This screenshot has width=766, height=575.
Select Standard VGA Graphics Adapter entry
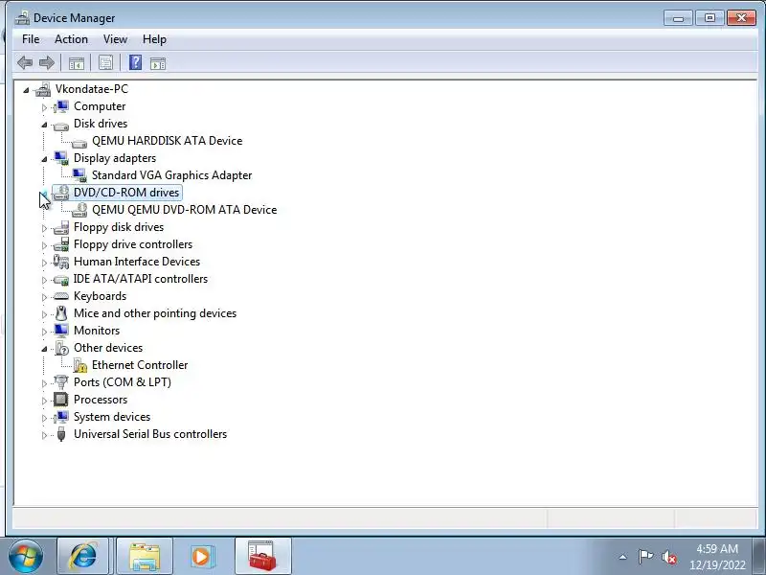(172, 175)
